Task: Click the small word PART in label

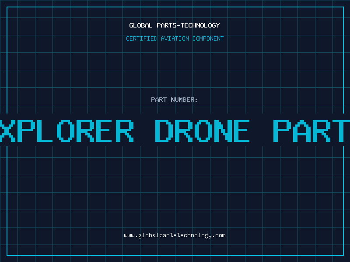Action: pyautogui.click(x=159, y=100)
